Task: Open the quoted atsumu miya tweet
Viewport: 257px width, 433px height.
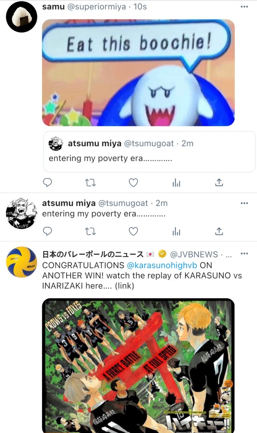Action: click(149, 152)
